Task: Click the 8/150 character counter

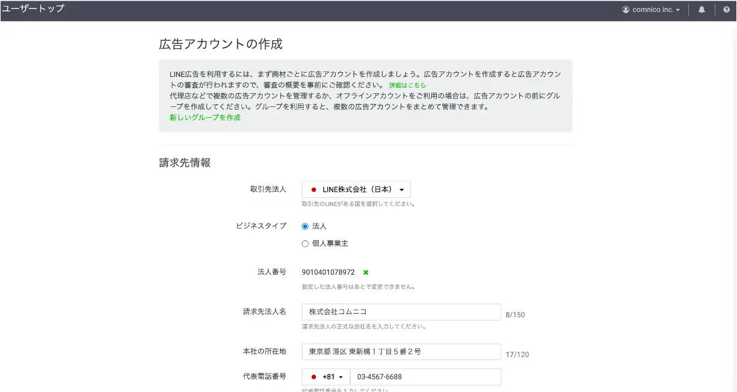Action: click(515, 314)
